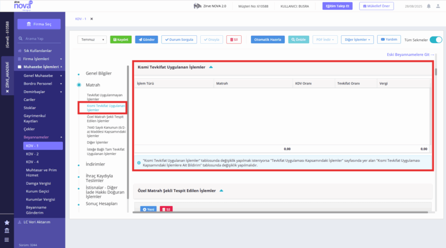The height and width of the screenshot is (248, 446).
Task: Click the bank building icon in left bar
Action: click(7, 231)
